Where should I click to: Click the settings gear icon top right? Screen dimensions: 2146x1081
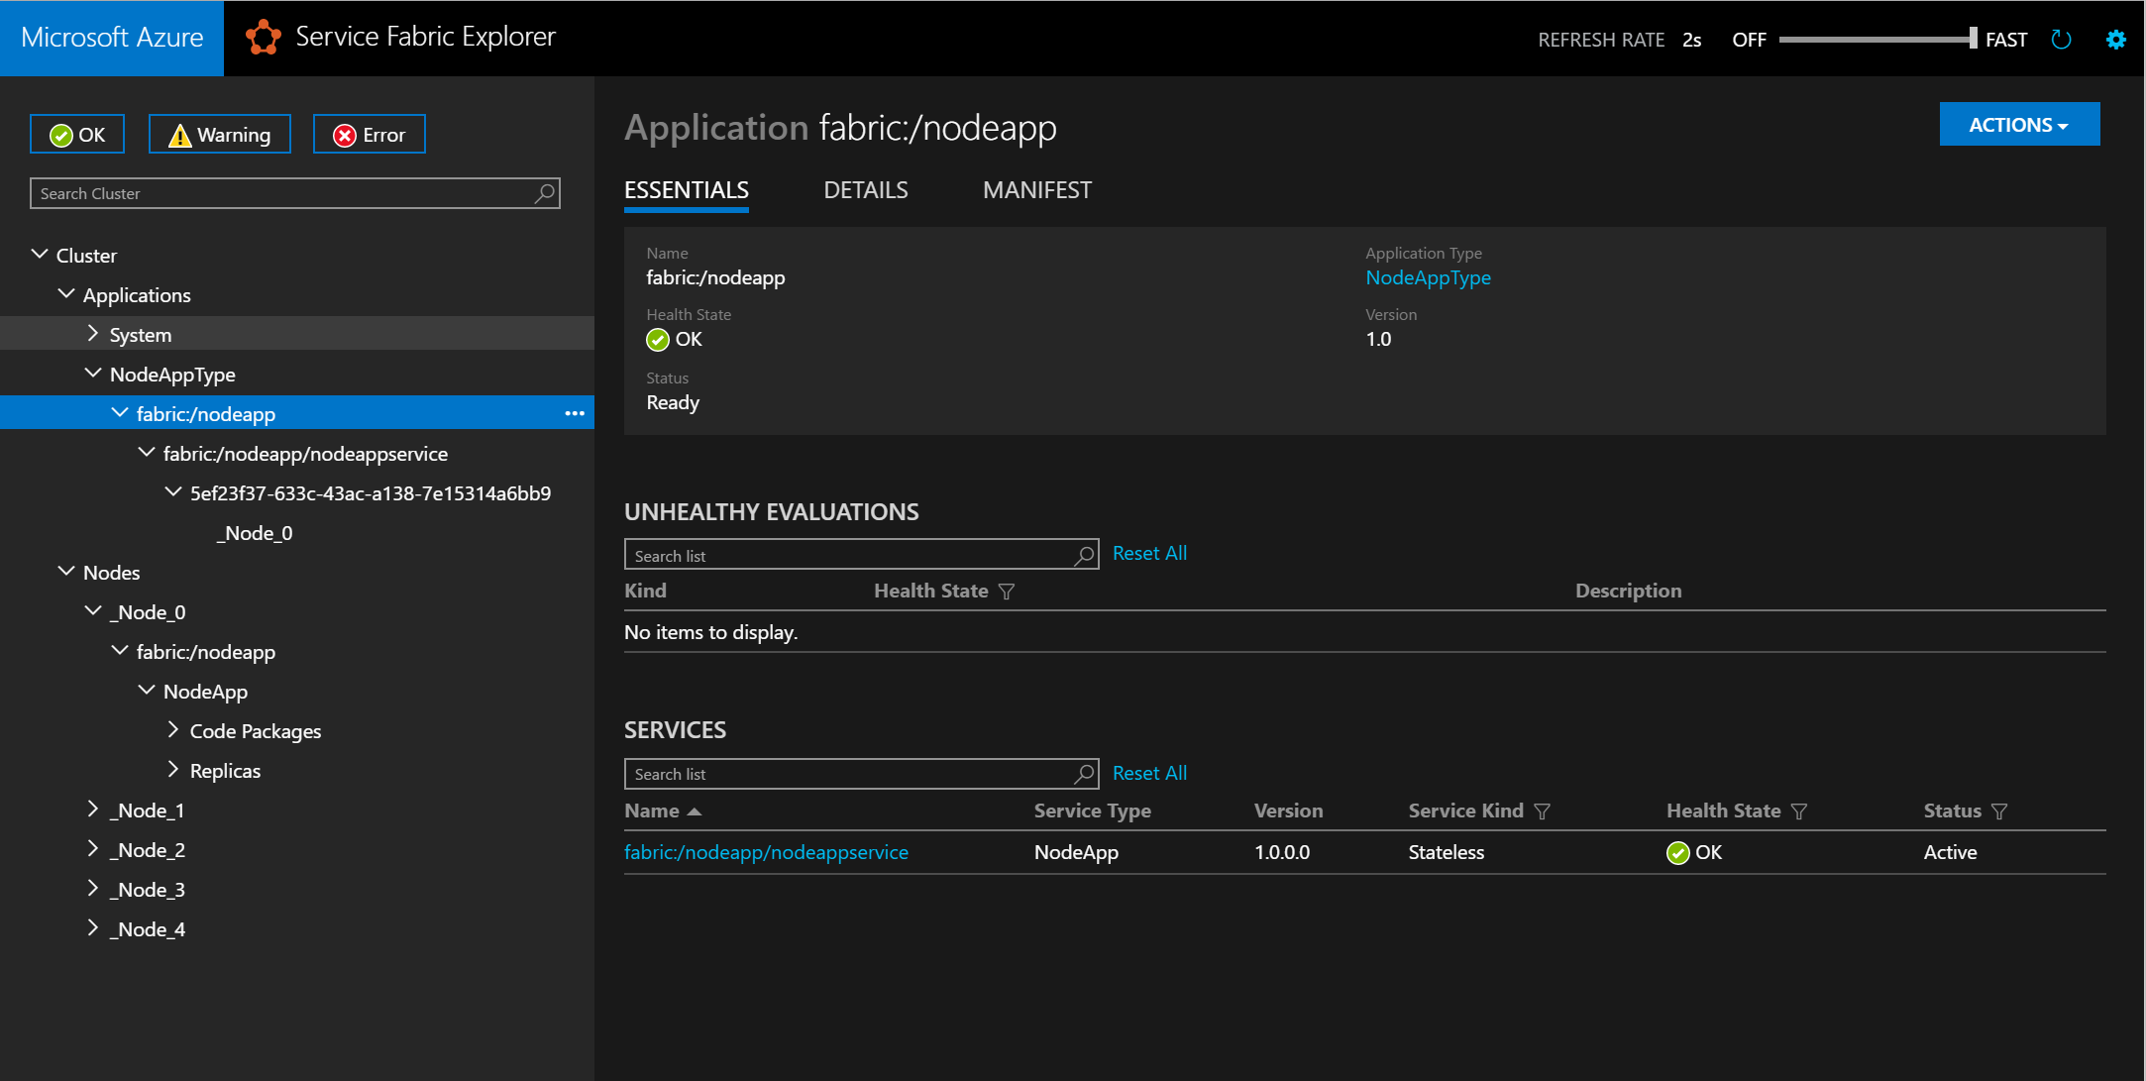pos(2117,39)
